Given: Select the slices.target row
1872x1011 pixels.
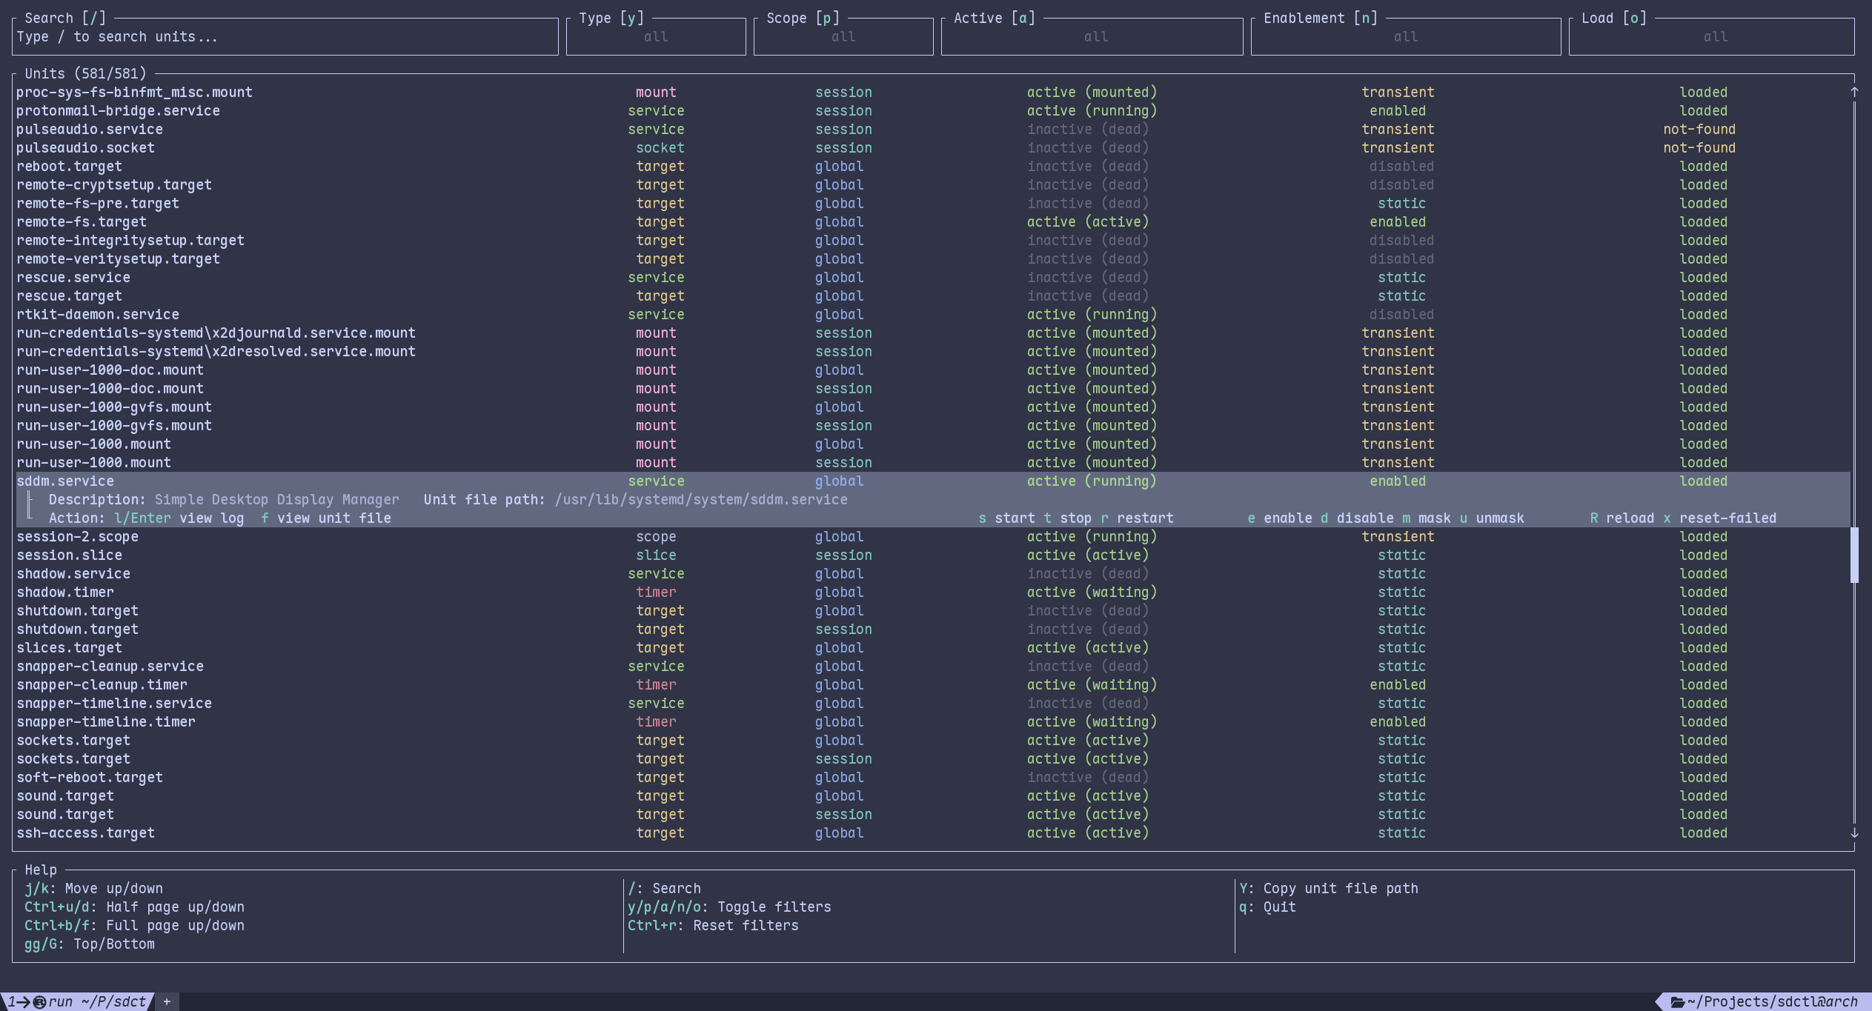Looking at the screenshot, I should [933, 647].
